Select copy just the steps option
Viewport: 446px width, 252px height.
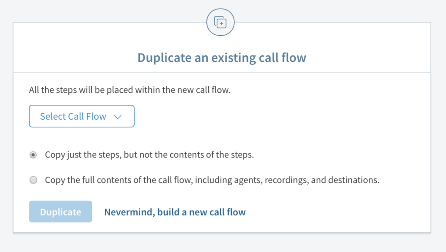tap(33, 155)
